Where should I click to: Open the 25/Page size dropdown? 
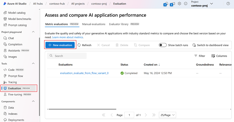(x=167, y=115)
